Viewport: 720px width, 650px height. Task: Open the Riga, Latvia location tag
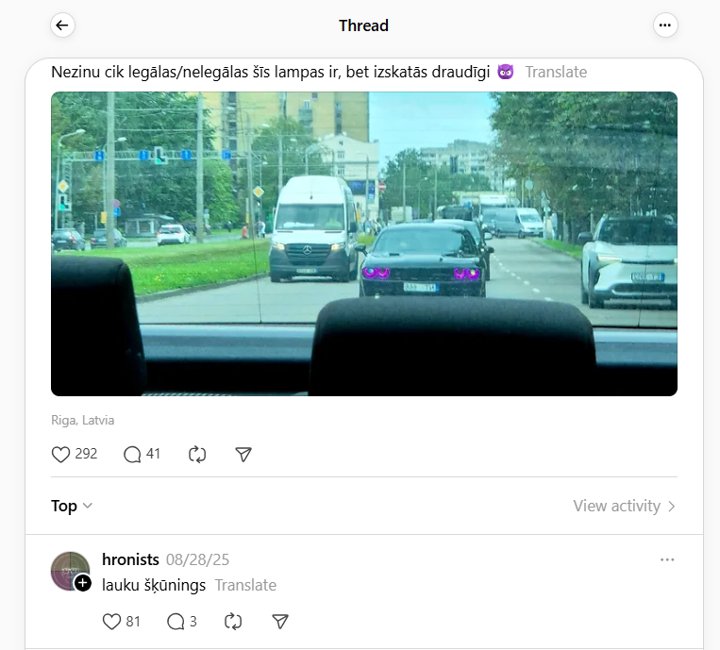[83, 420]
